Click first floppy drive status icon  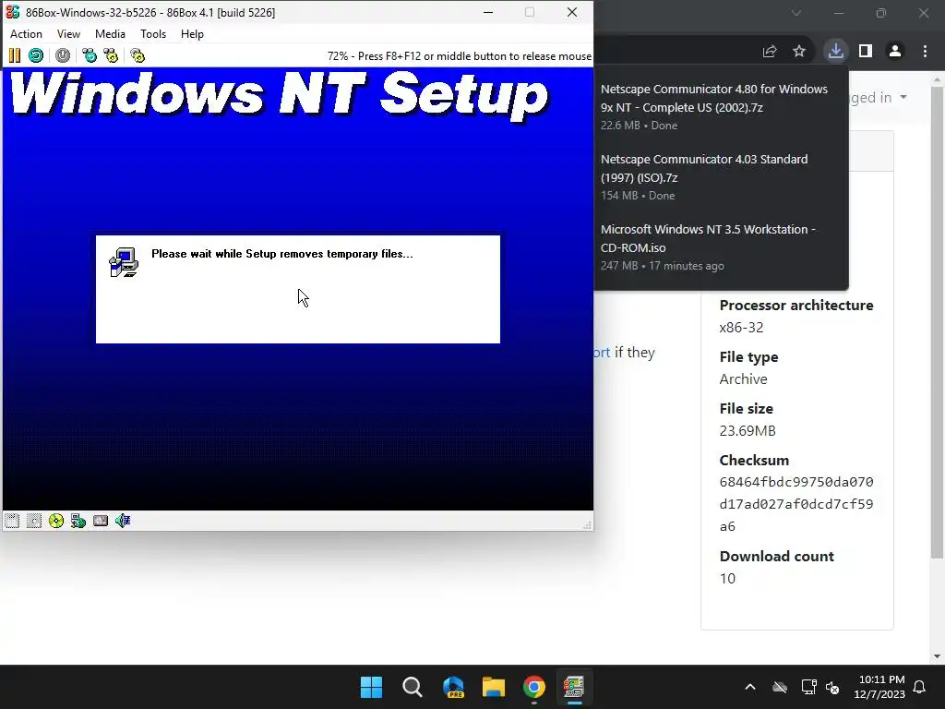12,521
